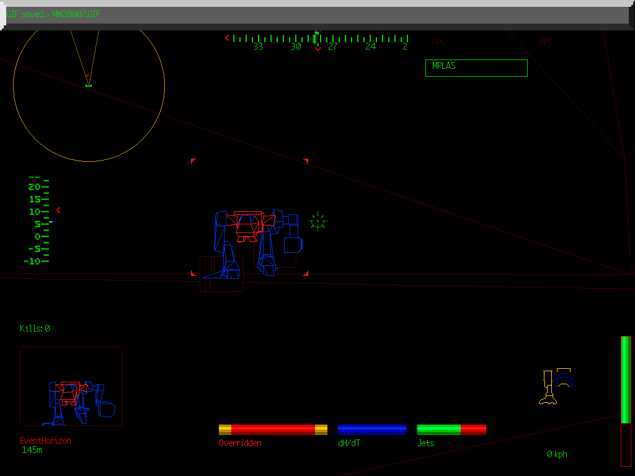Click the red heading arrow below the compass

[318, 48]
